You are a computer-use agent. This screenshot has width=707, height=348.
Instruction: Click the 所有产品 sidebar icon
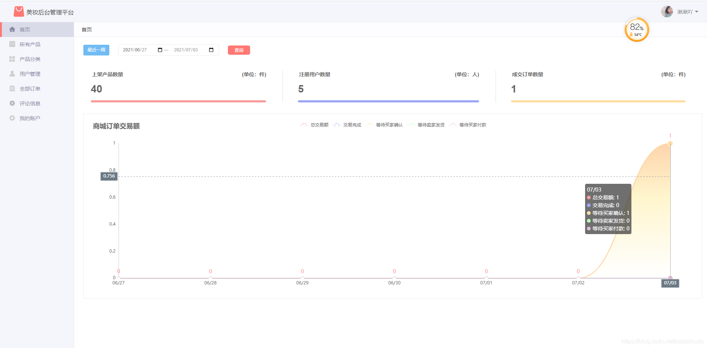(12, 44)
